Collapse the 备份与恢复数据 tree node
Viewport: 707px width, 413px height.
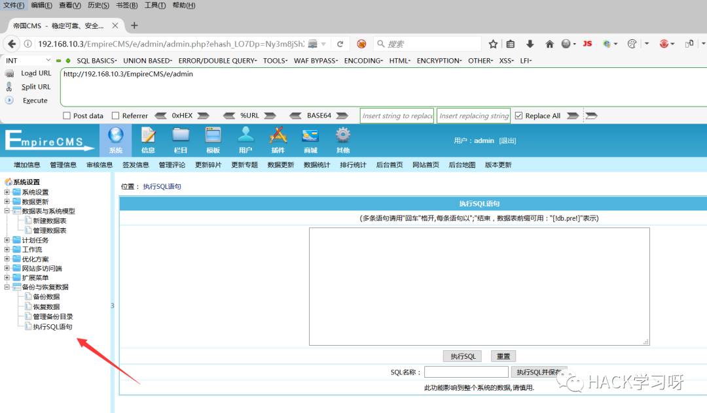[x=7, y=287]
